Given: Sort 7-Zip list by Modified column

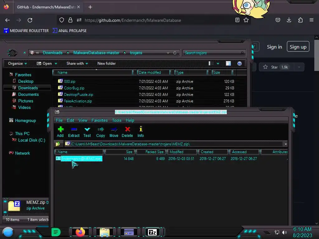Looking at the screenshot, I should 182,152.
